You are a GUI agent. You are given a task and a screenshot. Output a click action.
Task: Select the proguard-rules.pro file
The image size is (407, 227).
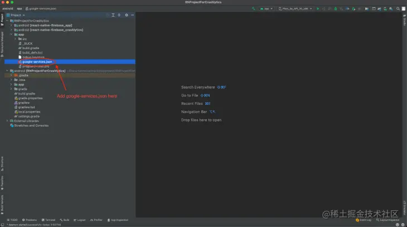click(x=34, y=66)
